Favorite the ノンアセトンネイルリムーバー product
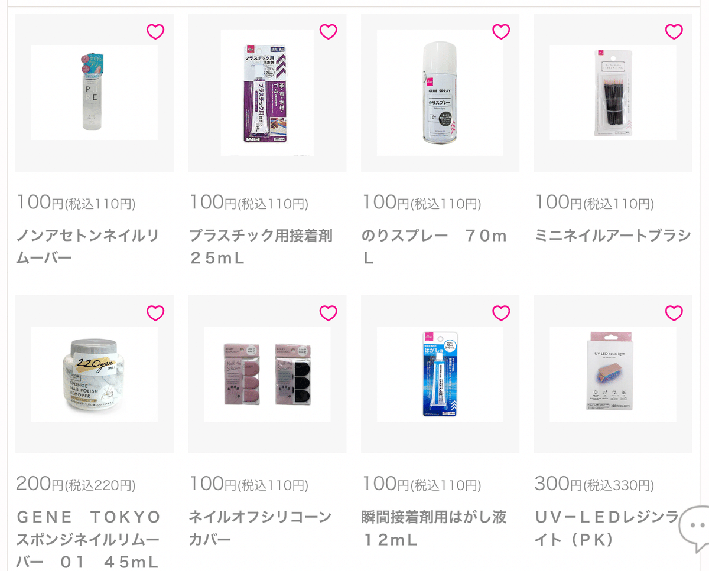709x571 pixels. click(155, 32)
